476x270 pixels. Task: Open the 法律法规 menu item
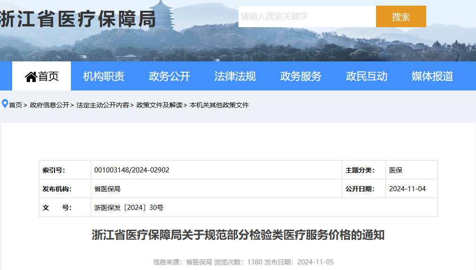235,76
